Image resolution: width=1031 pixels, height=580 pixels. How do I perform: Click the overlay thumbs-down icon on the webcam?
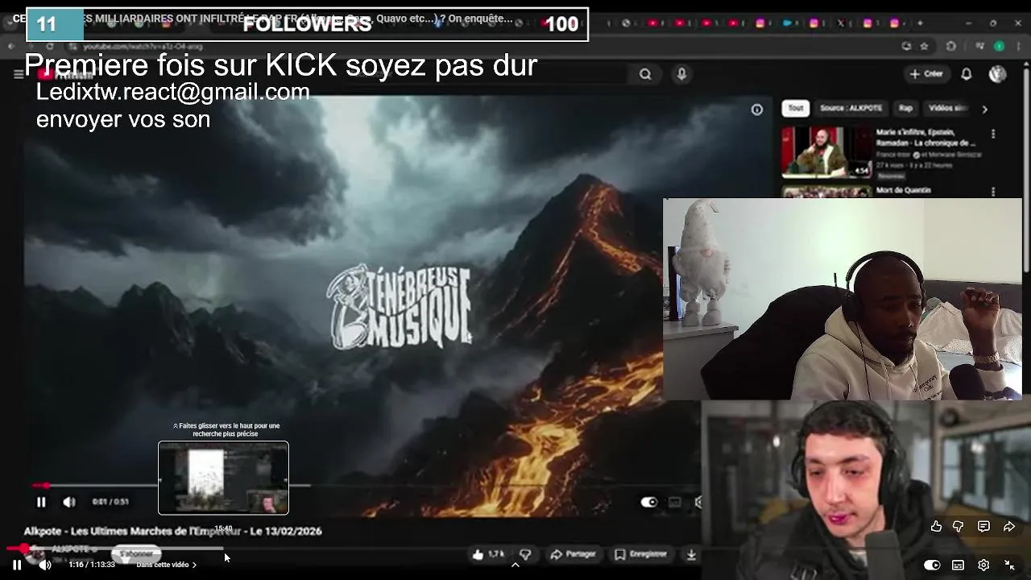[x=959, y=526]
